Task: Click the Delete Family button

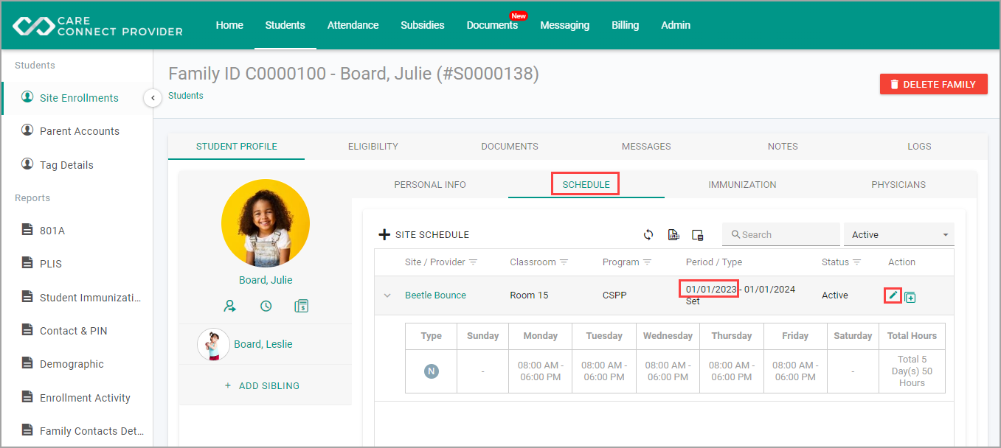Action: point(933,84)
